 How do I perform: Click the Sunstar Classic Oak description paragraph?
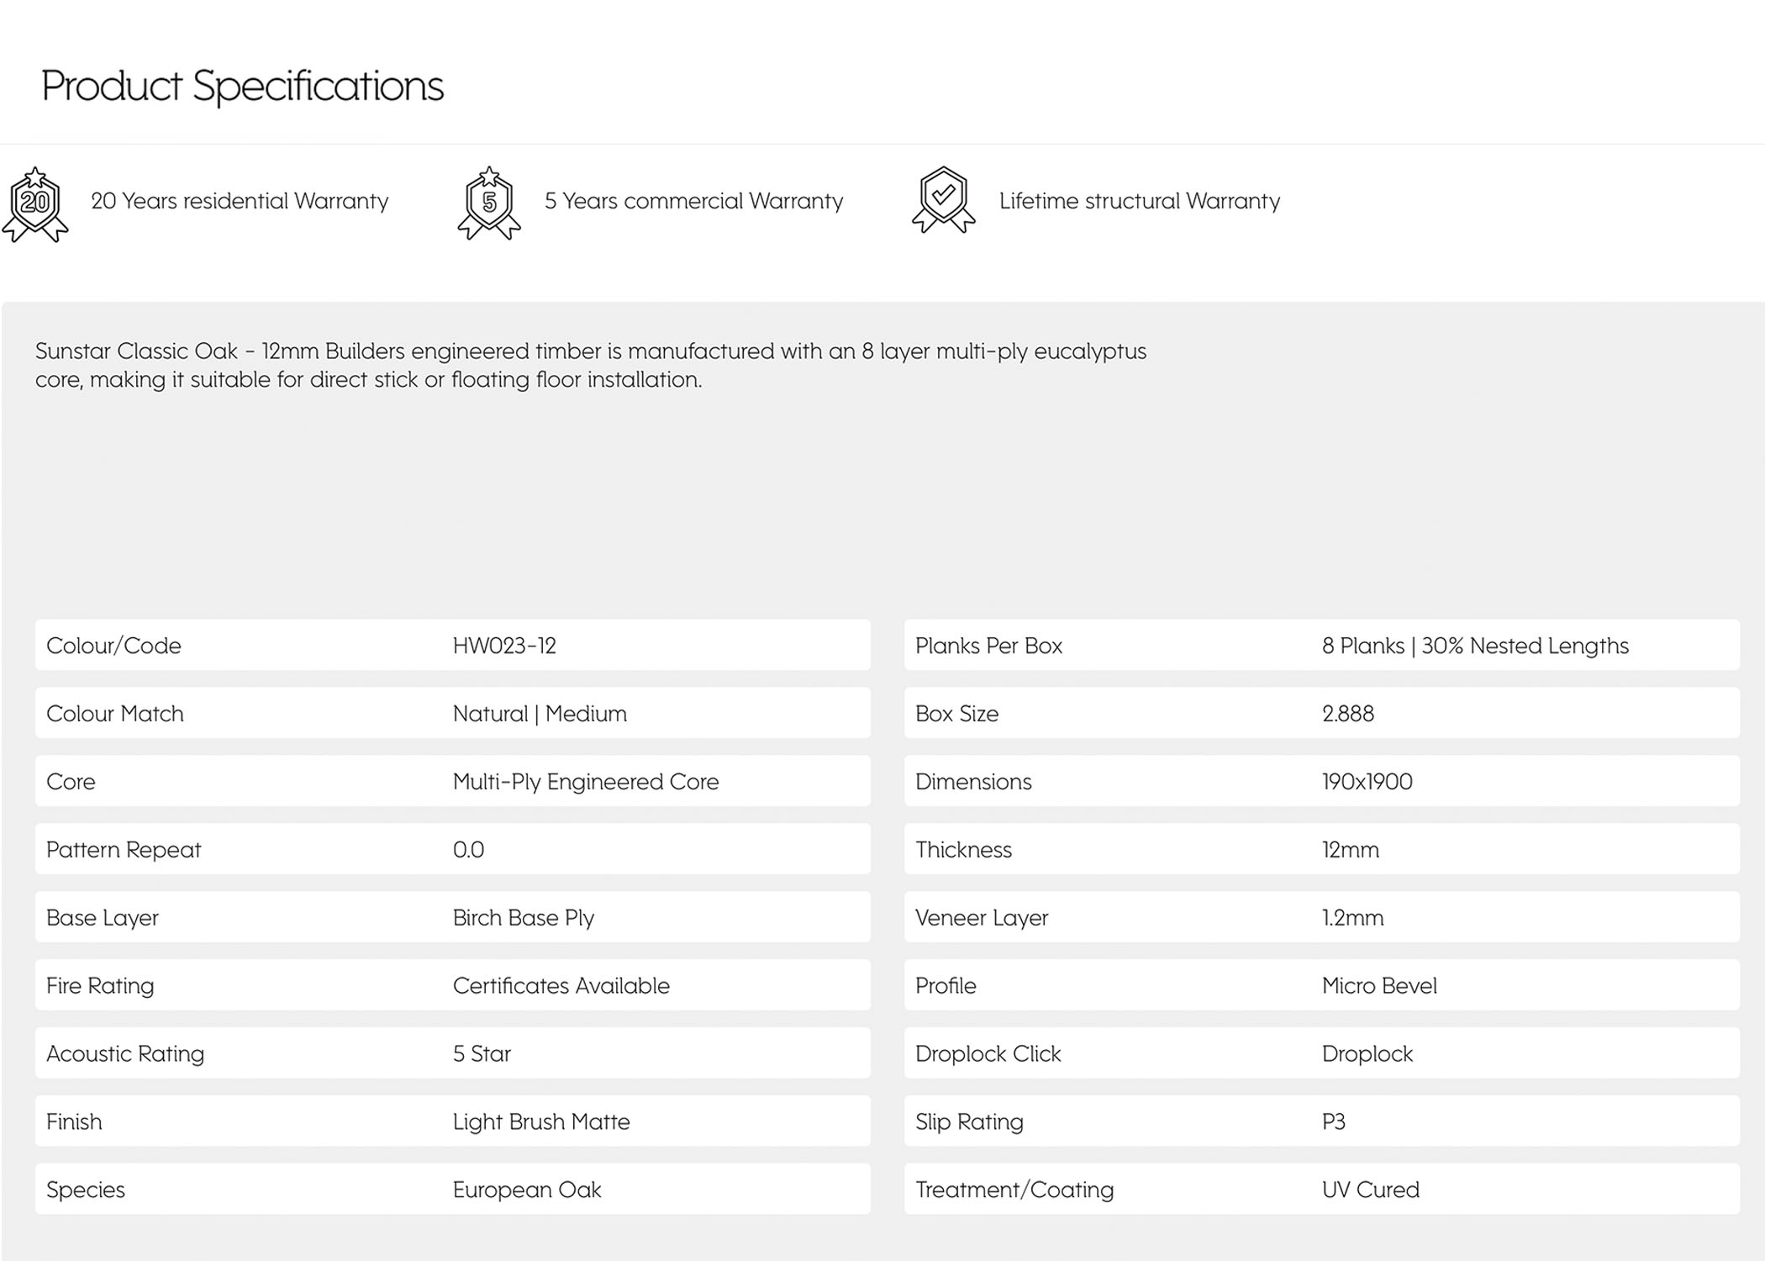[x=591, y=365]
